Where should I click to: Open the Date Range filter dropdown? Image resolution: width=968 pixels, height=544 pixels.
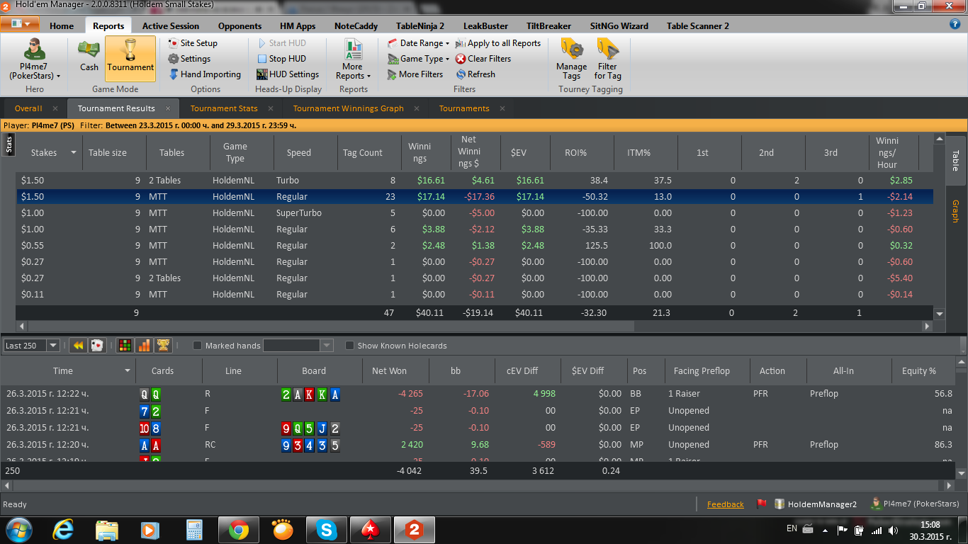[418, 43]
